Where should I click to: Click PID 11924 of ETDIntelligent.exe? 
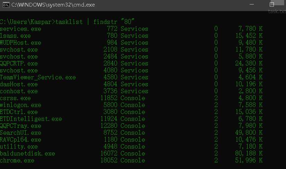(x=109, y=119)
